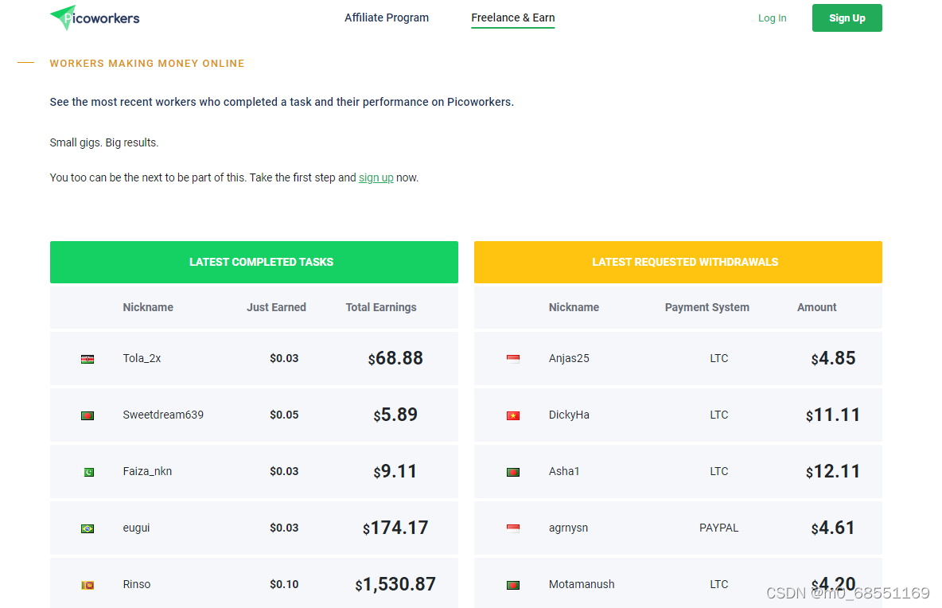Select the nickname eugui
This screenshot has width=942, height=608.
pyautogui.click(x=136, y=528)
